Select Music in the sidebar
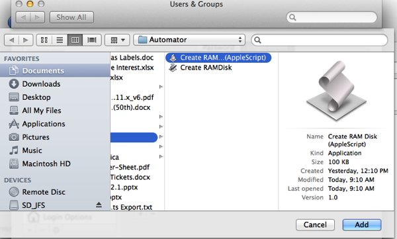Viewport: 397px width, 239px height. pos(55,150)
